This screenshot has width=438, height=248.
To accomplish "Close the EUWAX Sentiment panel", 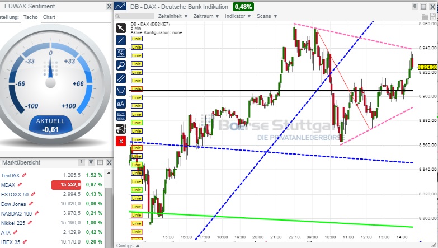I will point(109,6).
